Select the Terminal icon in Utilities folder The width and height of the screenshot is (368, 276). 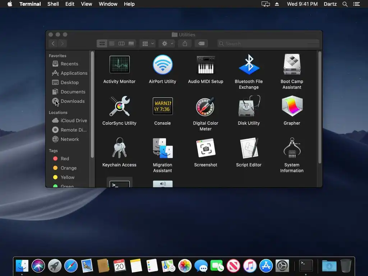click(119, 183)
